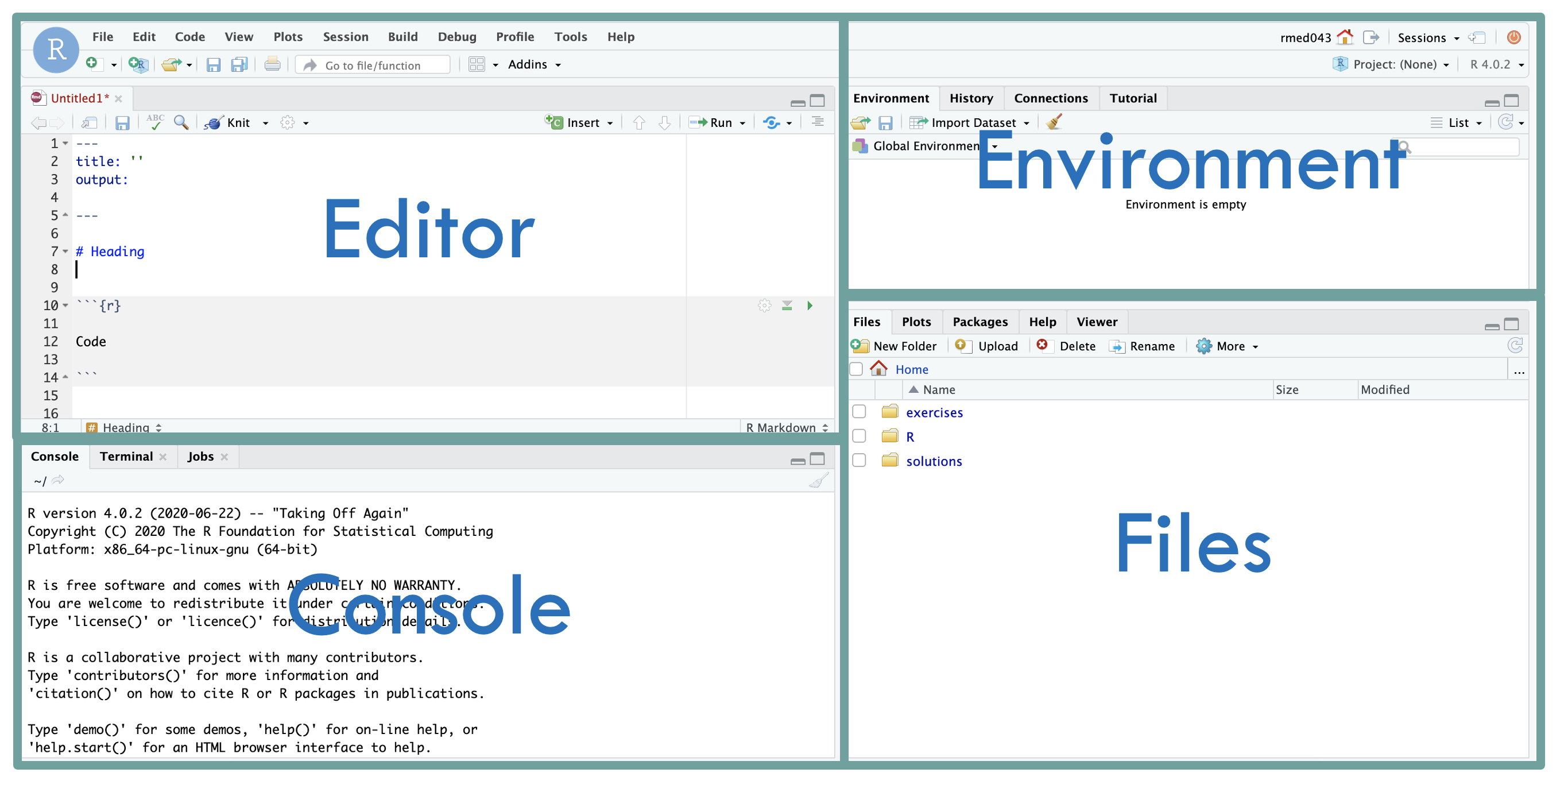Viewport: 1564px width, 788px height.
Task: Click the New Folder icon
Action: pos(860,346)
